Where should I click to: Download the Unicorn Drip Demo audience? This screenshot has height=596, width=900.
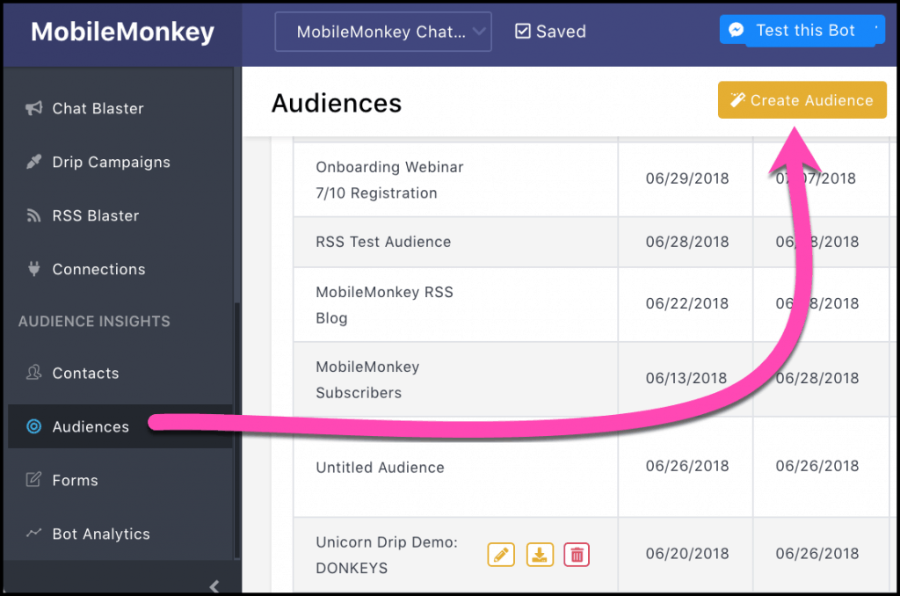click(x=539, y=555)
